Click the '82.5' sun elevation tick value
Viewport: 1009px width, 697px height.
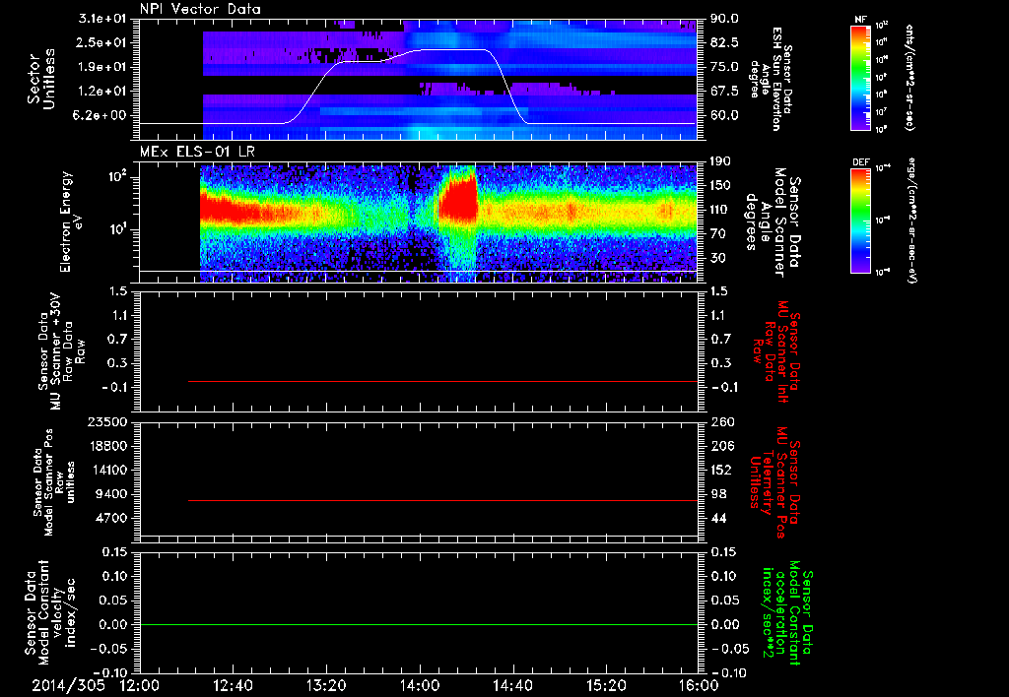[x=724, y=42]
